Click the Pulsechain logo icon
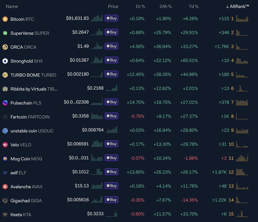 [5, 103]
